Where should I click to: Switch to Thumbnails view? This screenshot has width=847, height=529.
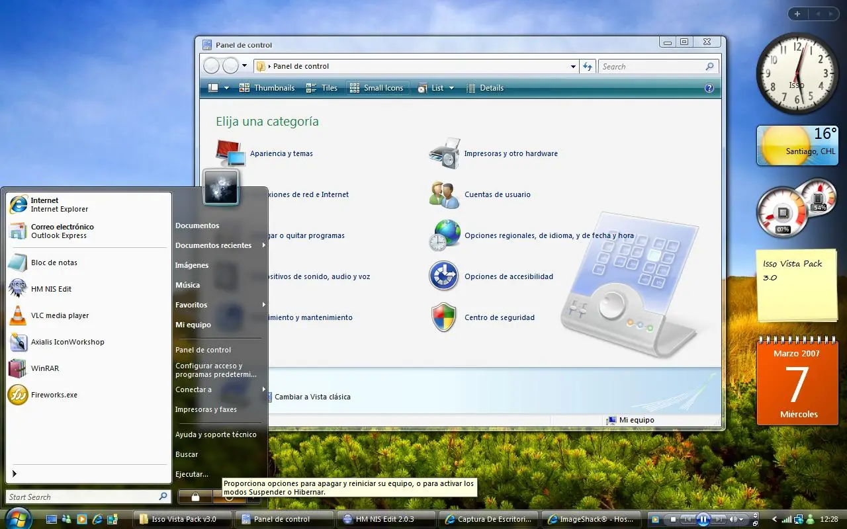(267, 88)
